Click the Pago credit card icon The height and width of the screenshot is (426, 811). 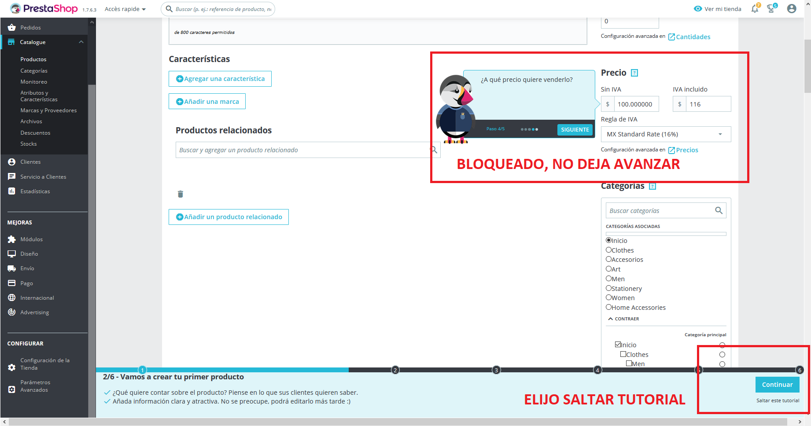12,283
